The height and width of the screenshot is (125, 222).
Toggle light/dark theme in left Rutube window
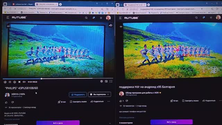click(101, 18)
